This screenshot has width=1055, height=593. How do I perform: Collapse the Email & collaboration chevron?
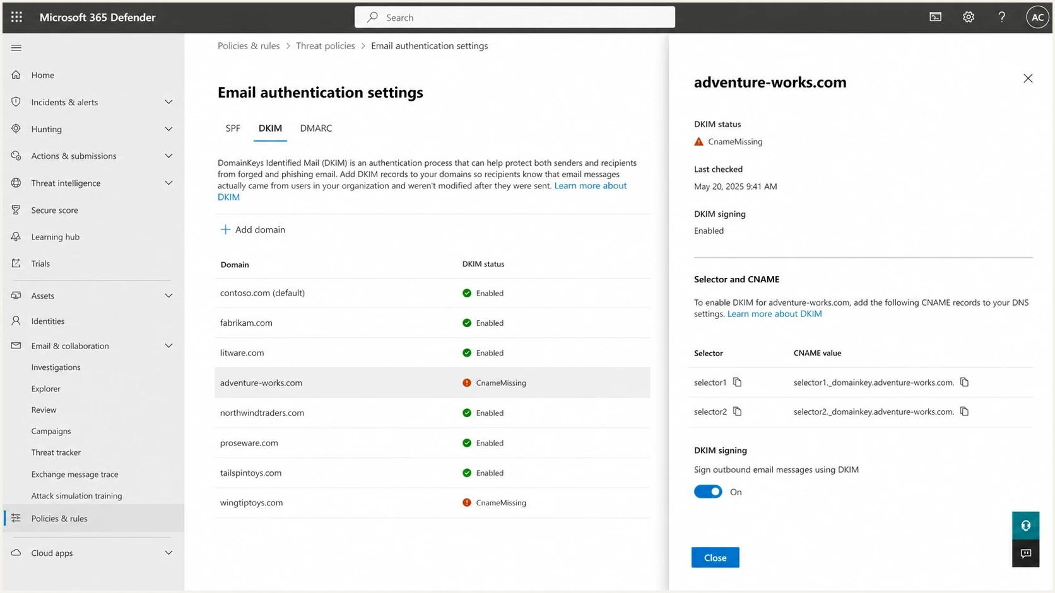168,346
